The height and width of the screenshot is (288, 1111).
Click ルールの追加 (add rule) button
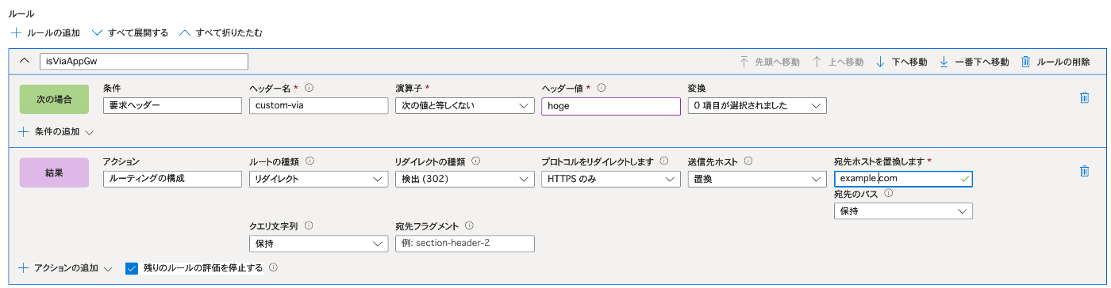46,33
